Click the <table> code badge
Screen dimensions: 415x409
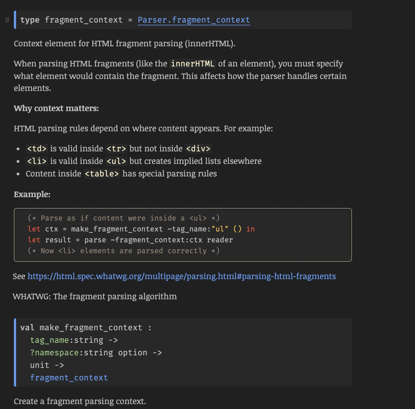(x=102, y=173)
